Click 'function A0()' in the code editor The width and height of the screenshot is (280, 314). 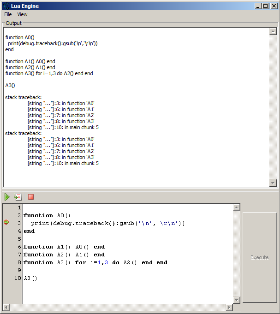coord(47,215)
